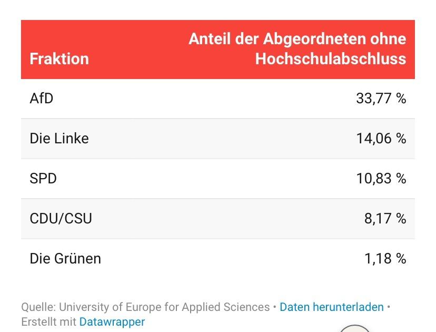Click the Anteil der Abgeordneten column header
Image resolution: width=436 pixels, height=332 pixels.
297,39
